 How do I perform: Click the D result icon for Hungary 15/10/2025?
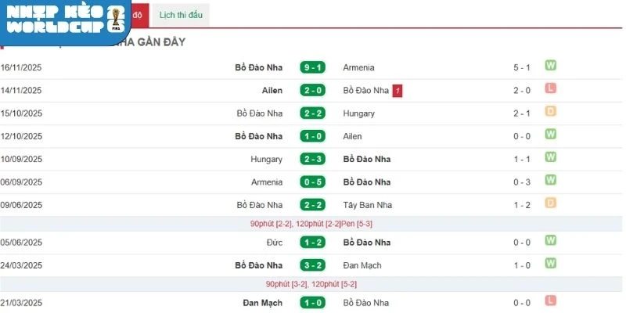(x=550, y=113)
